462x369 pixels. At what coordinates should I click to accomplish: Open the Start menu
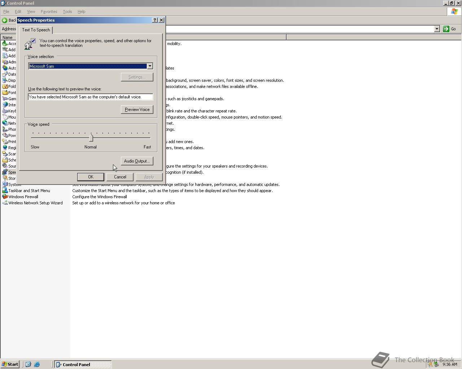coord(10,364)
